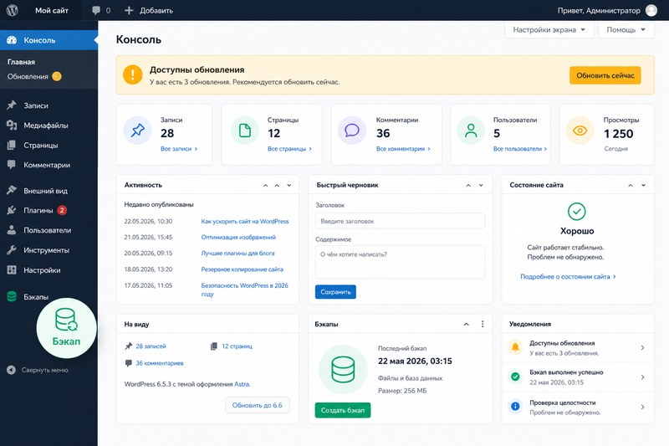Open post Как ускорить сайт на WordPress
This screenshot has height=446, width=669.
point(245,221)
